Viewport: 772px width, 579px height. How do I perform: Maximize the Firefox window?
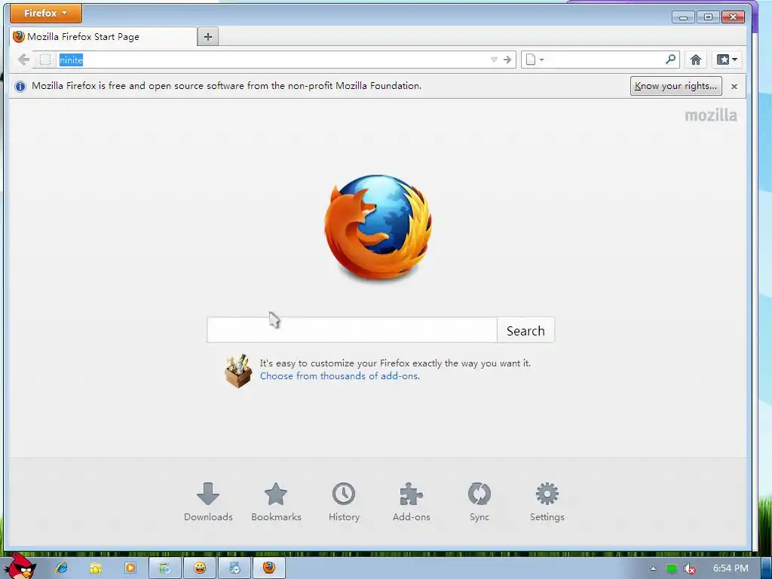(x=708, y=17)
